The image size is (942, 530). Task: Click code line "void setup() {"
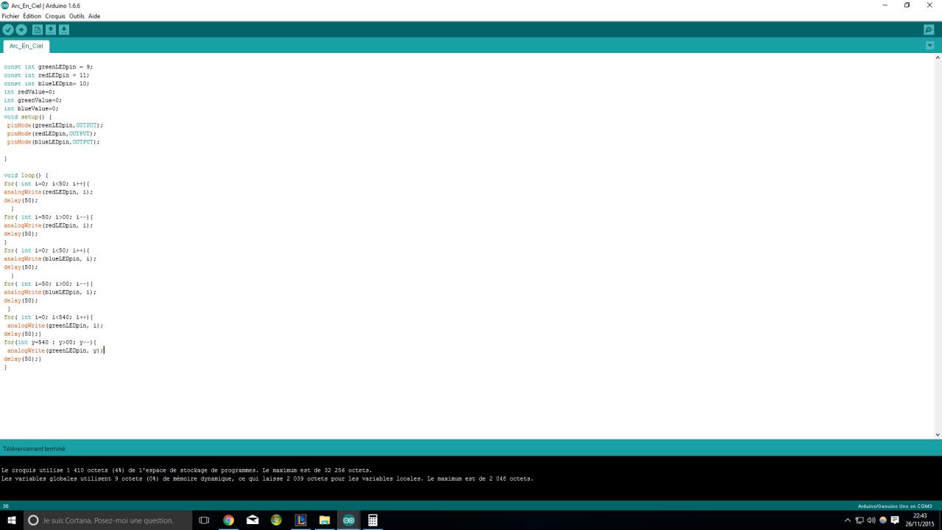28,117
